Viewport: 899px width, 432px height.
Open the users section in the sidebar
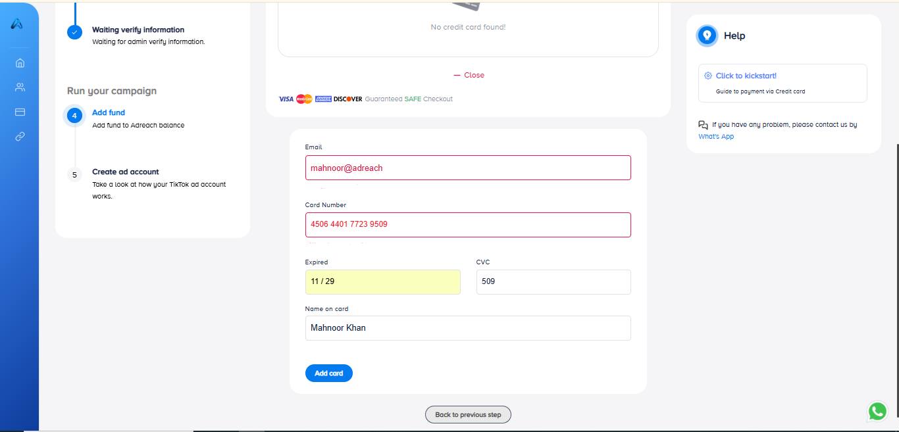coord(20,87)
